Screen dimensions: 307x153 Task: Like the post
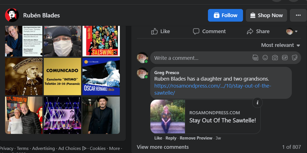click(x=161, y=31)
